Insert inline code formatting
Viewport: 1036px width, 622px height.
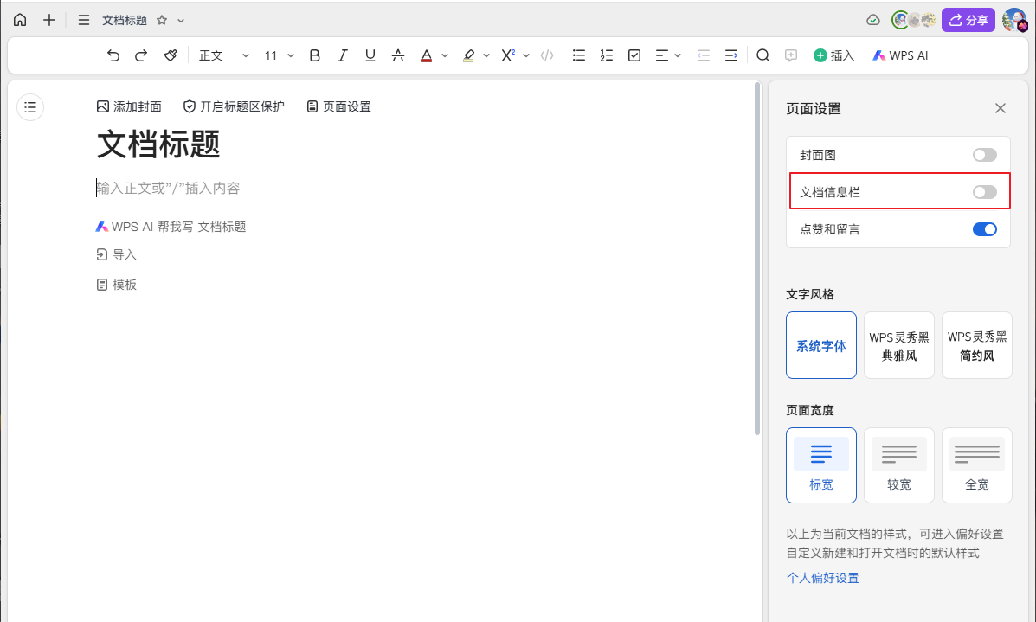tap(547, 55)
